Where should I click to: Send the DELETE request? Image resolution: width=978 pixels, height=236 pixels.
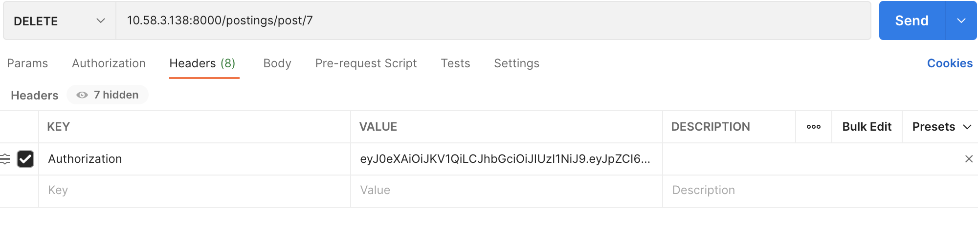click(912, 20)
